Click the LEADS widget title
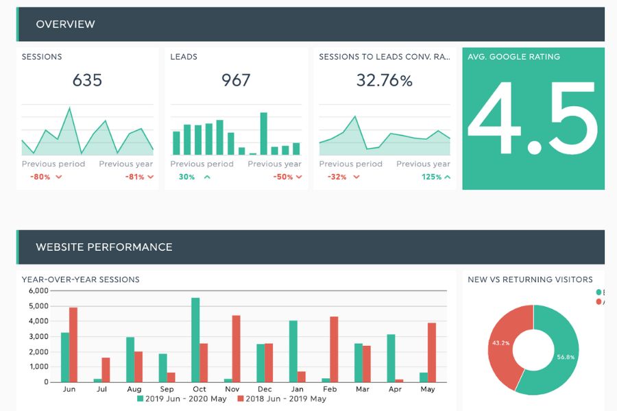617x411 pixels. point(184,57)
